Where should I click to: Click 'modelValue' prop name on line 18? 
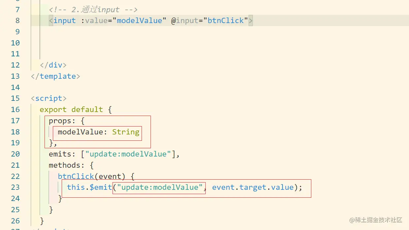[81, 132]
